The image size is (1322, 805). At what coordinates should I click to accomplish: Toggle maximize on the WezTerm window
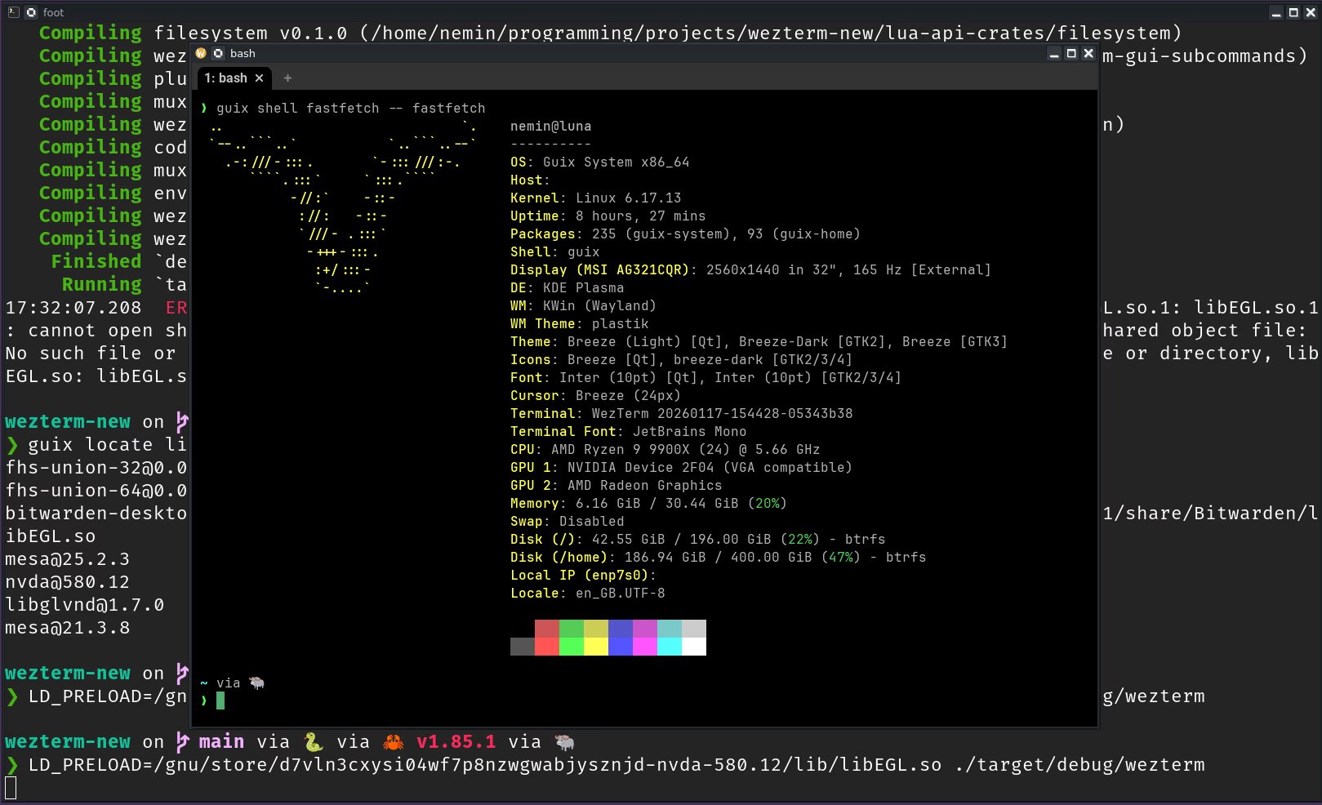1071,53
